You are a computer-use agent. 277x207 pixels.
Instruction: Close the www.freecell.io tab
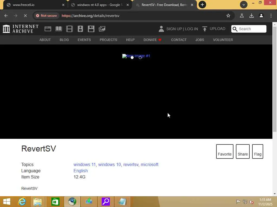tap(63, 5)
